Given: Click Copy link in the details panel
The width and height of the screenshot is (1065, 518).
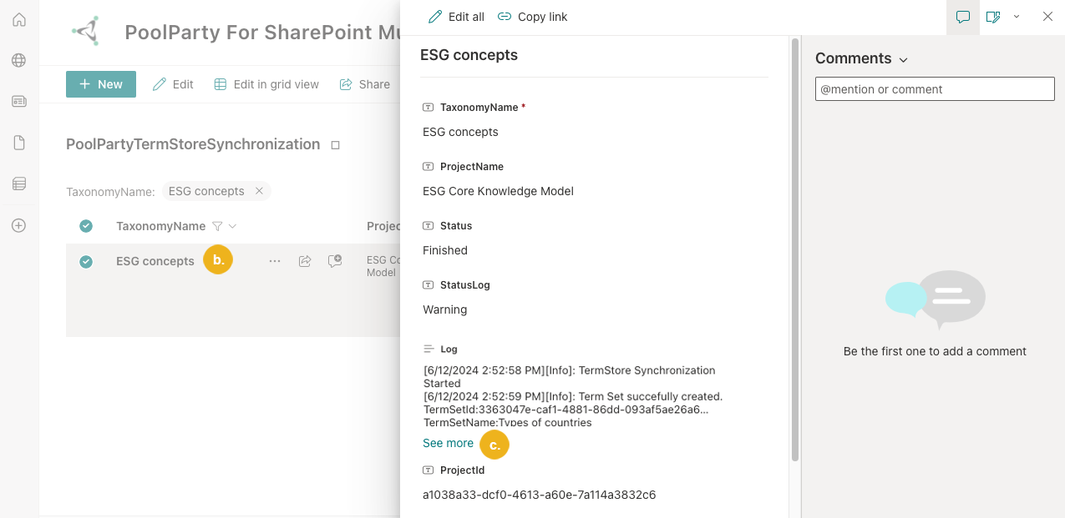Looking at the screenshot, I should coord(532,17).
